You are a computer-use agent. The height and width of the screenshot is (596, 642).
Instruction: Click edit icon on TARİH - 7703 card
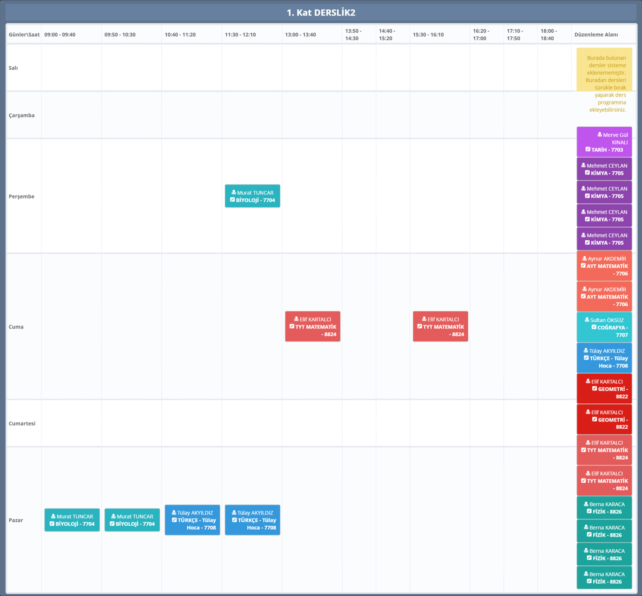click(588, 149)
